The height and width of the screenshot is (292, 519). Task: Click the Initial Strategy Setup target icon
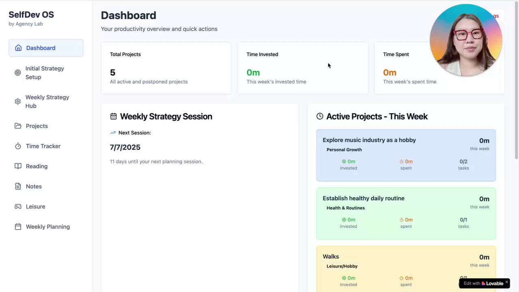17,73
